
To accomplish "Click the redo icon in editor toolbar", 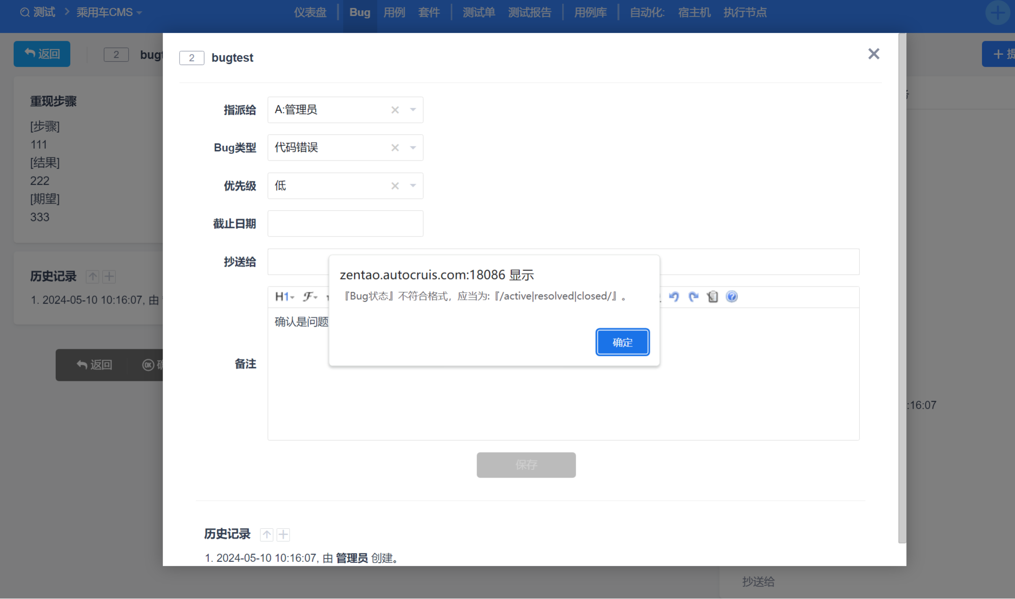I will 693,296.
